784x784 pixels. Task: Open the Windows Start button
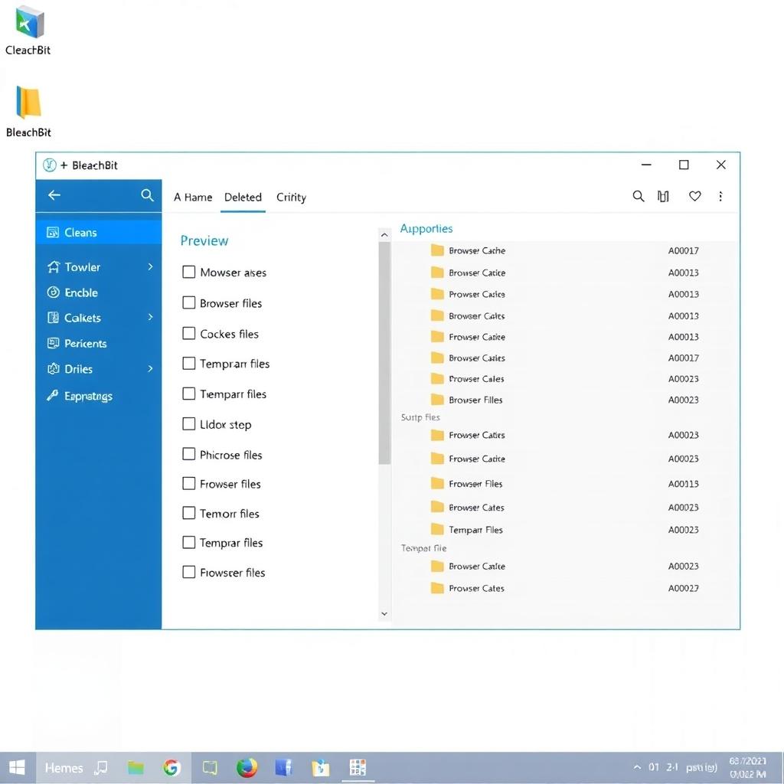click(x=18, y=767)
